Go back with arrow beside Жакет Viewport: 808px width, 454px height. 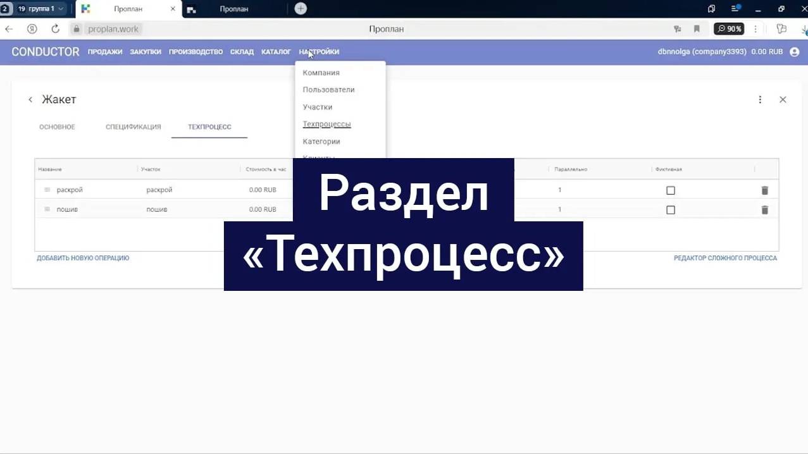coord(30,100)
